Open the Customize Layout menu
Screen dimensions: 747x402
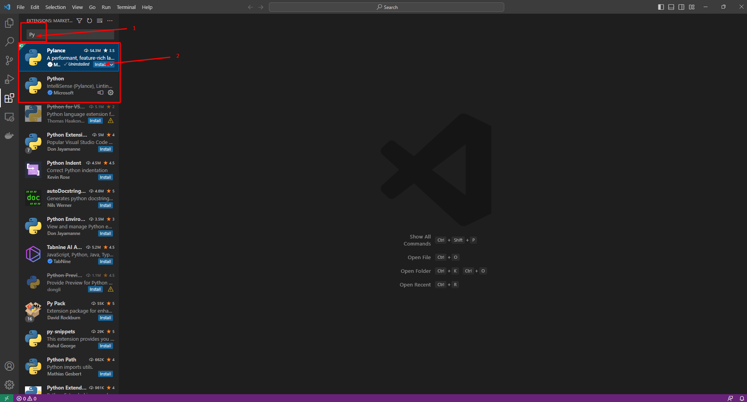pyautogui.click(x=692, y=7)
